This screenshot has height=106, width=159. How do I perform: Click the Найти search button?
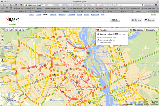pyautogui.click(x=115, y=20)
